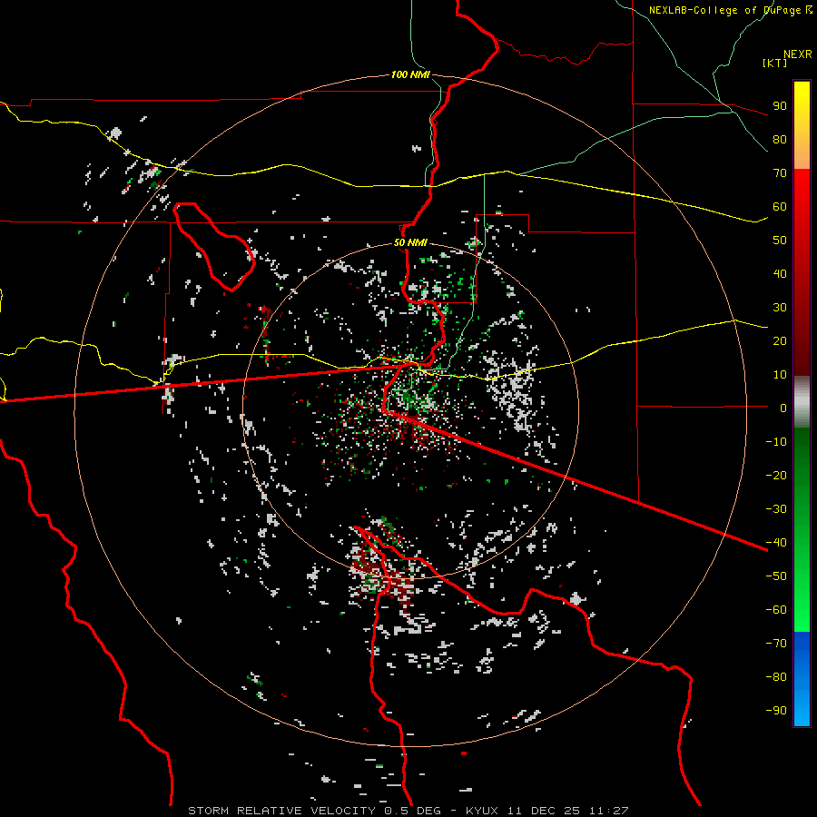Click the positive 30 scale value
The width and height of the screenshot is (817, 817).
pyautogui.click(x=780, y=308)
